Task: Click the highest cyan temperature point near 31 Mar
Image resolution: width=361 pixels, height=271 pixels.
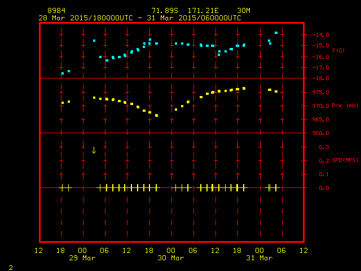Action: (x=276, y=33)
